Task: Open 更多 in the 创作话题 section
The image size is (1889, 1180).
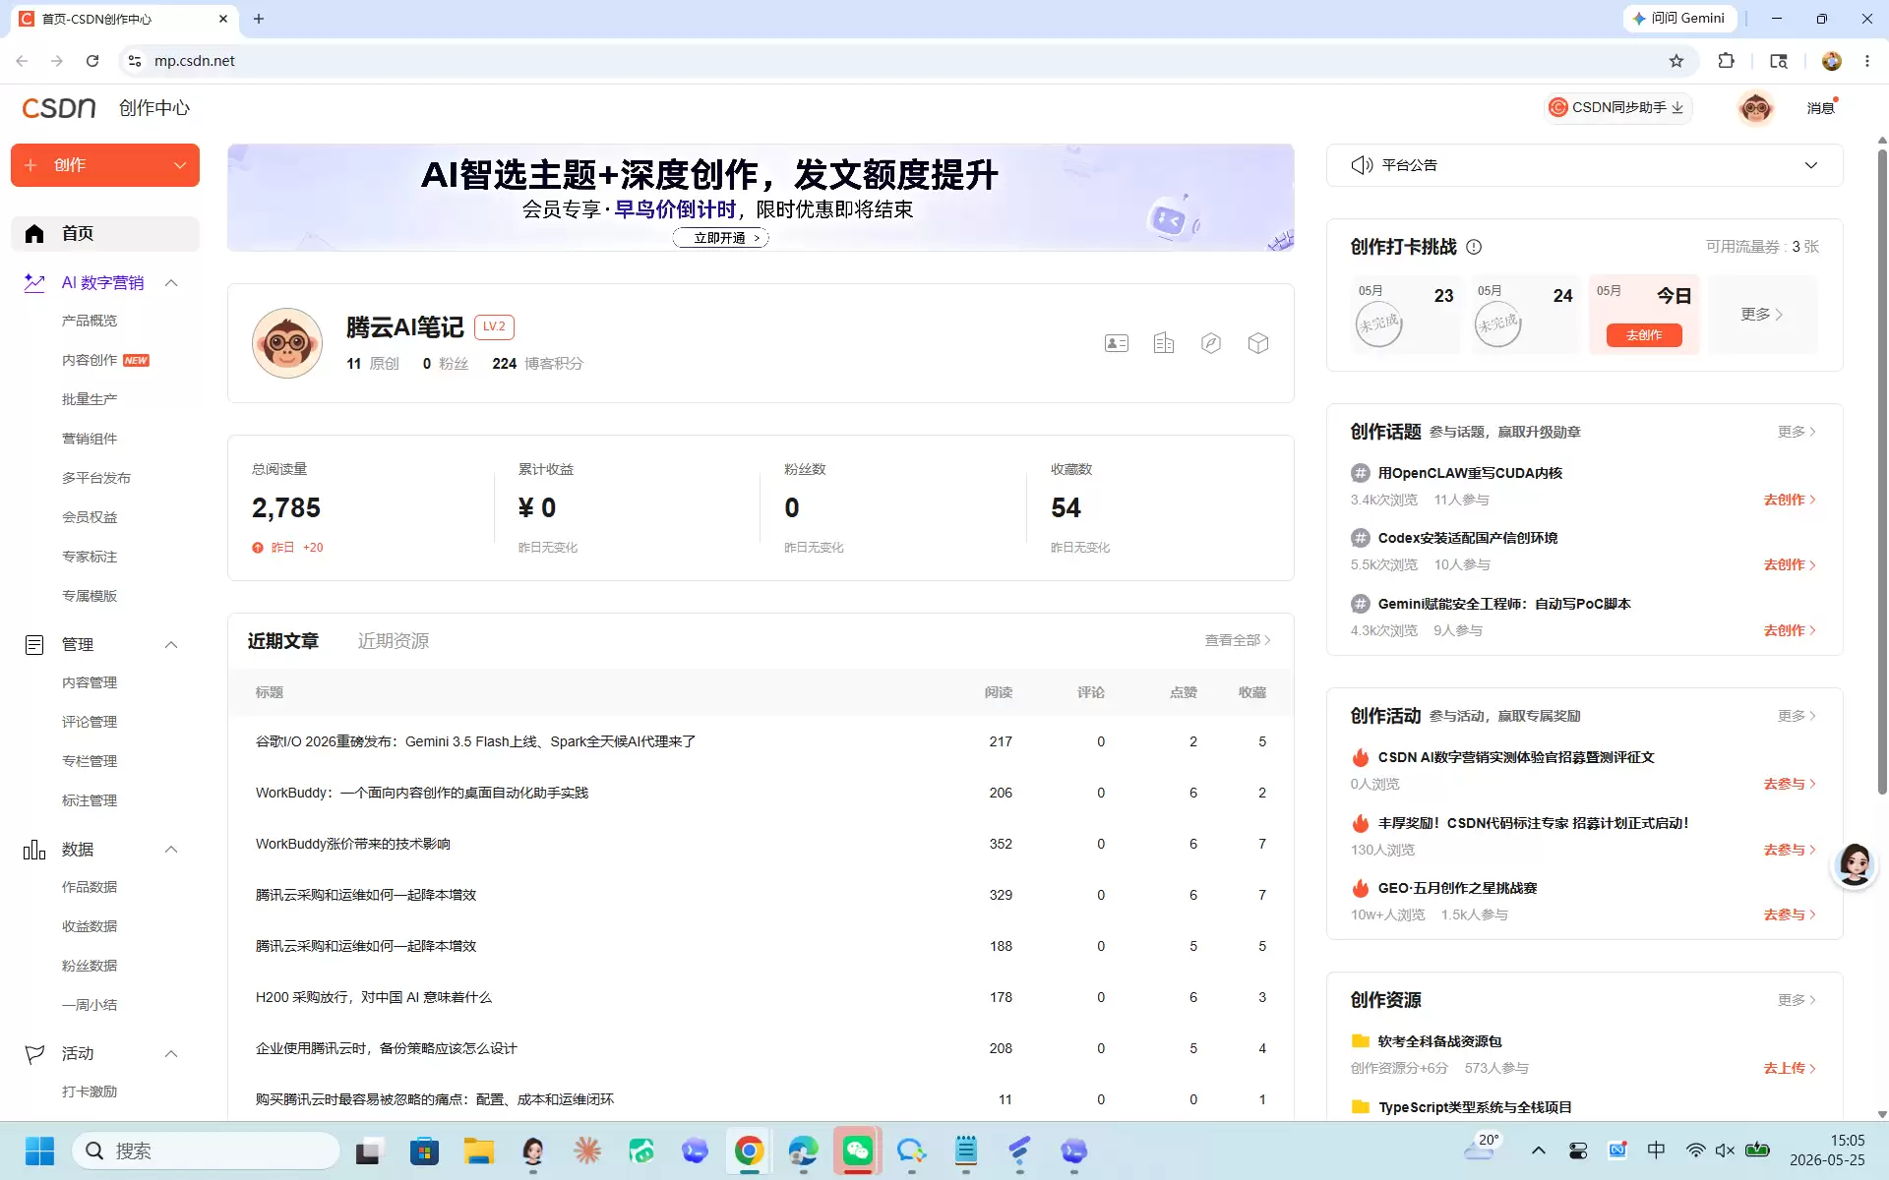Action: pos(1797,432)
